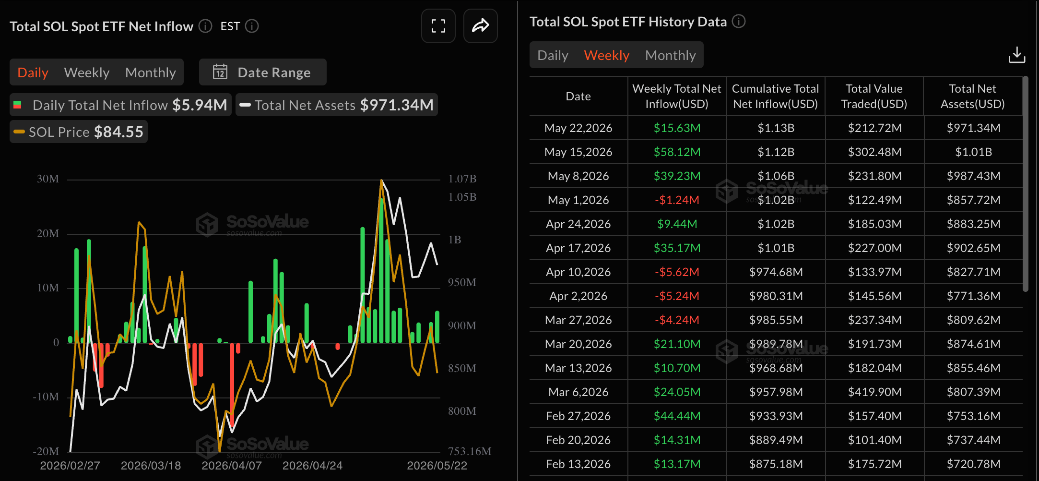The height and width of the screenshot is (481, 1039).
Task: Click the Mar 27,2026 date cell
Action: tap(578, 320)
